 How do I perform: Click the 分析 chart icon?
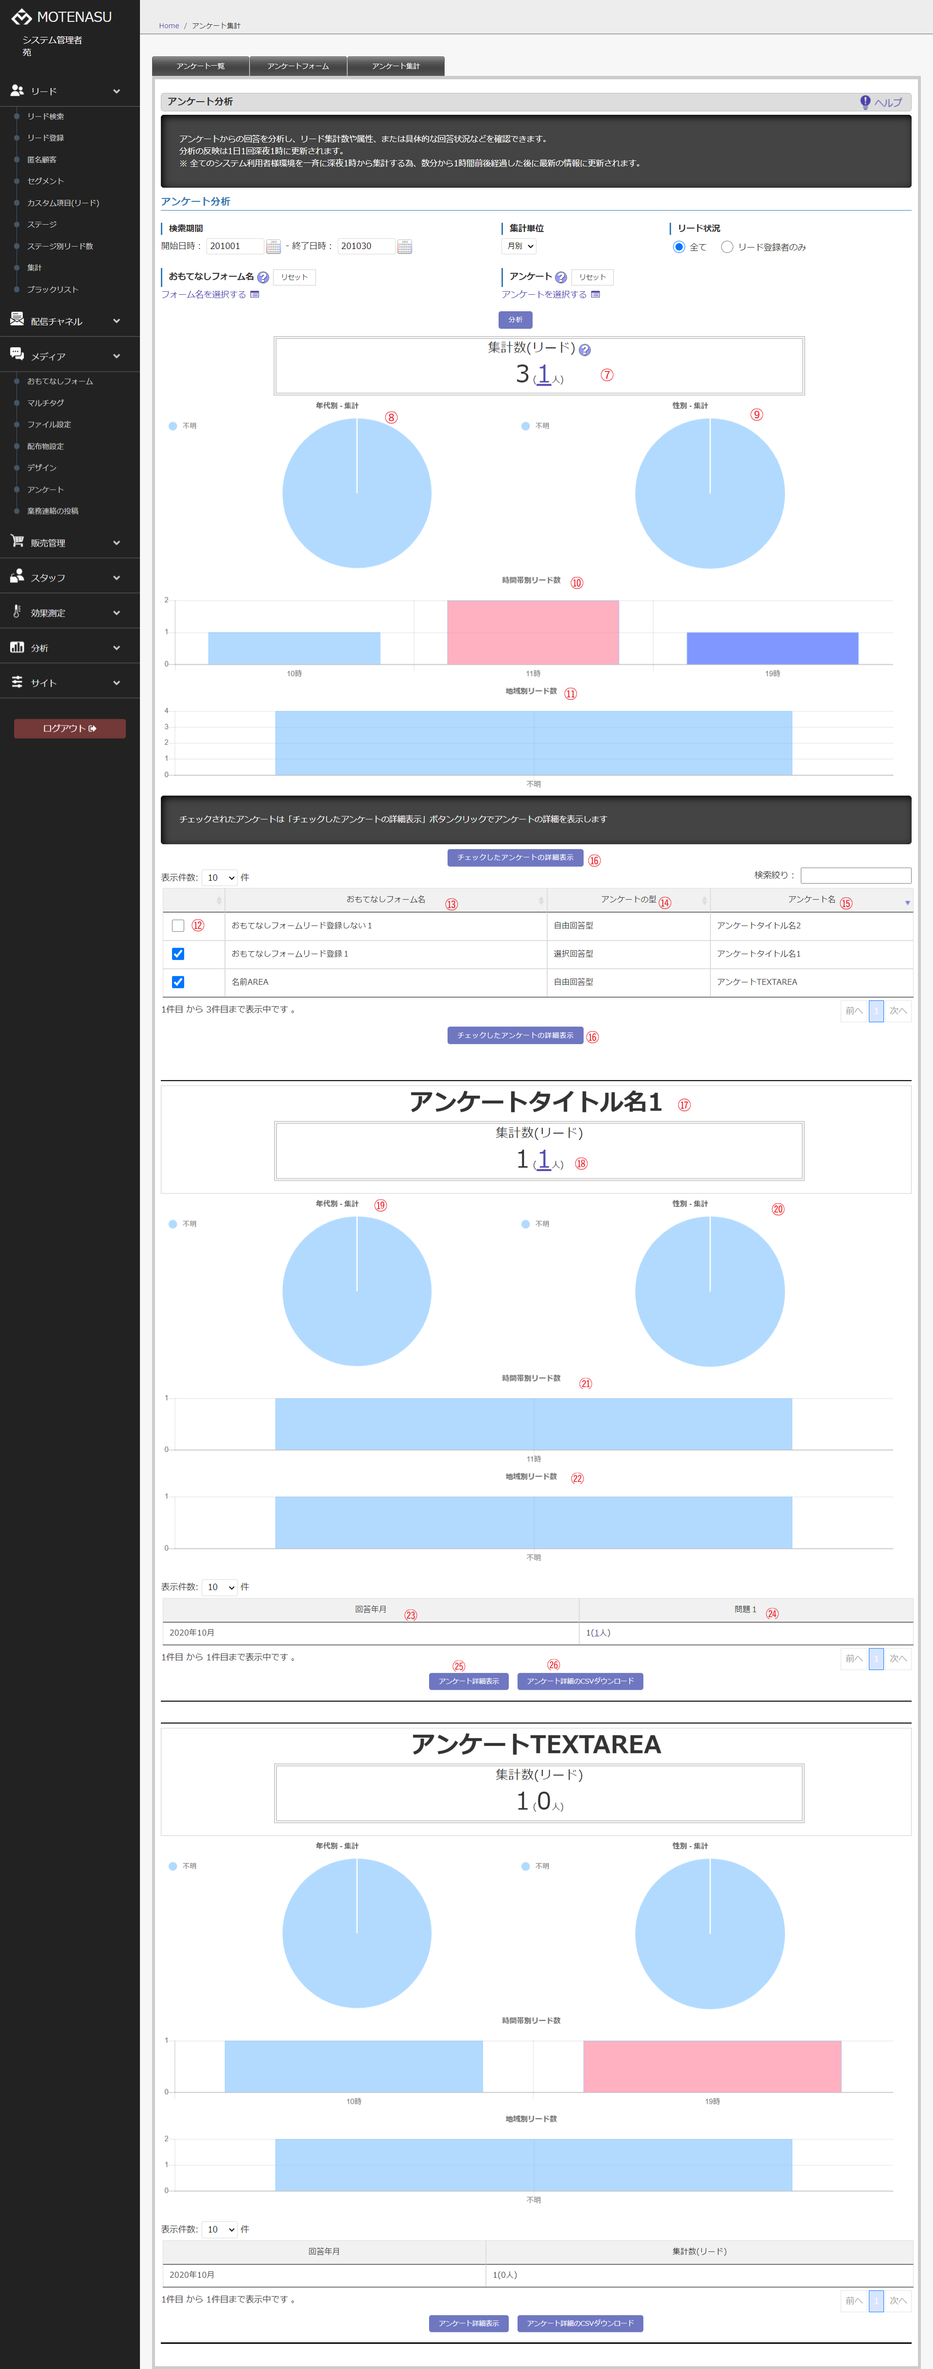17,646
